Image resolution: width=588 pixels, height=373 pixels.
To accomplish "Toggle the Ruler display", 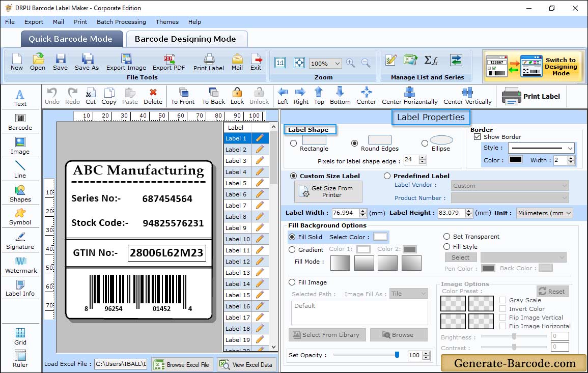I will point(20,359).
